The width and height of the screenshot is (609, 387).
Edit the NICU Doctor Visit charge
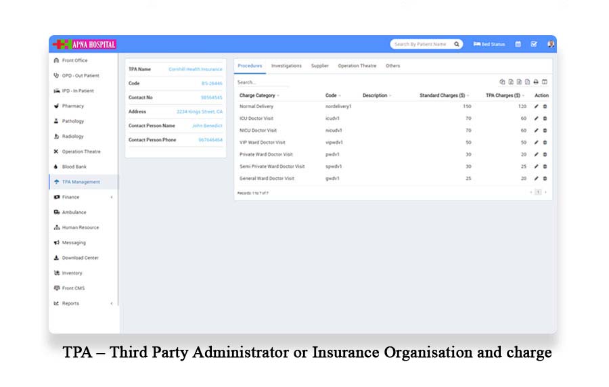[536, 131]
